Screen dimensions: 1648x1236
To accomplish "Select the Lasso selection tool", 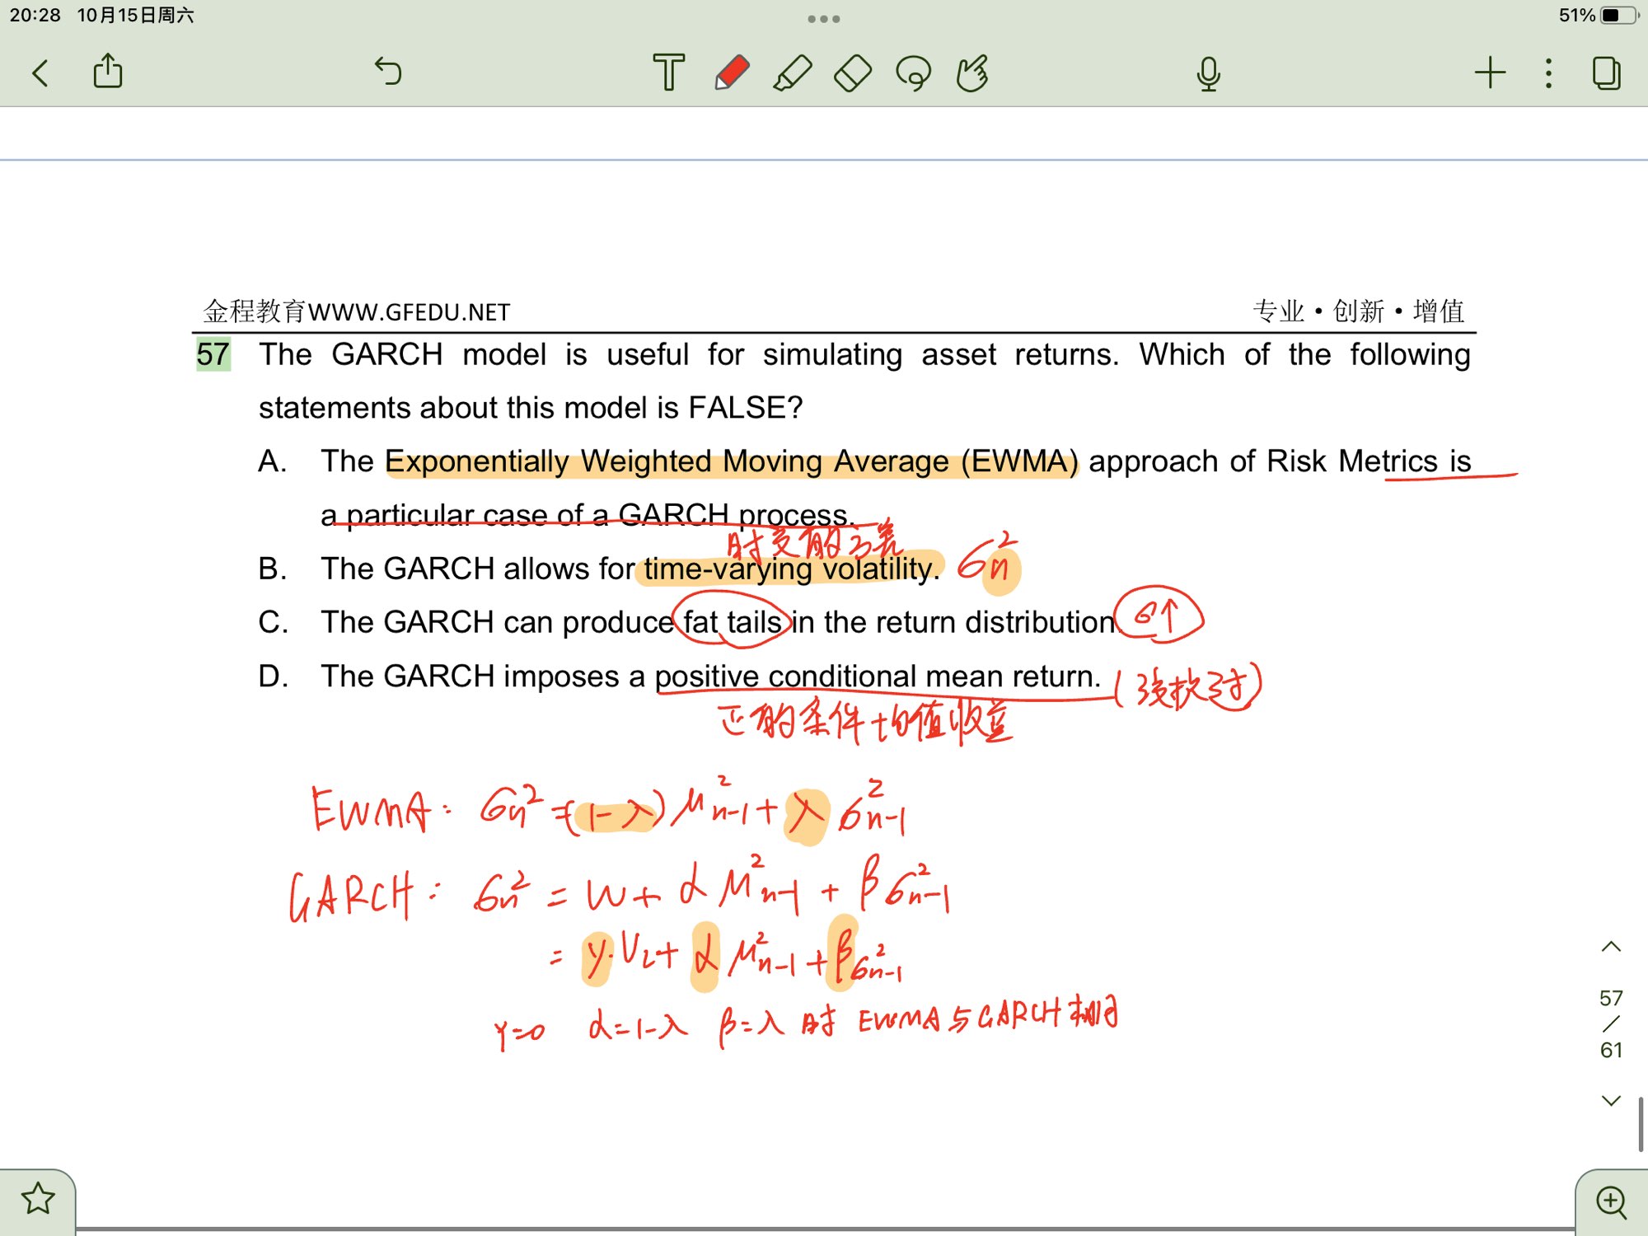I will [x=914, y=73].
